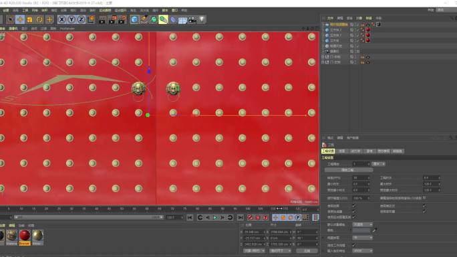Expand the last null object in list
This screenshot has height=257, width=457.
point(323,62)
